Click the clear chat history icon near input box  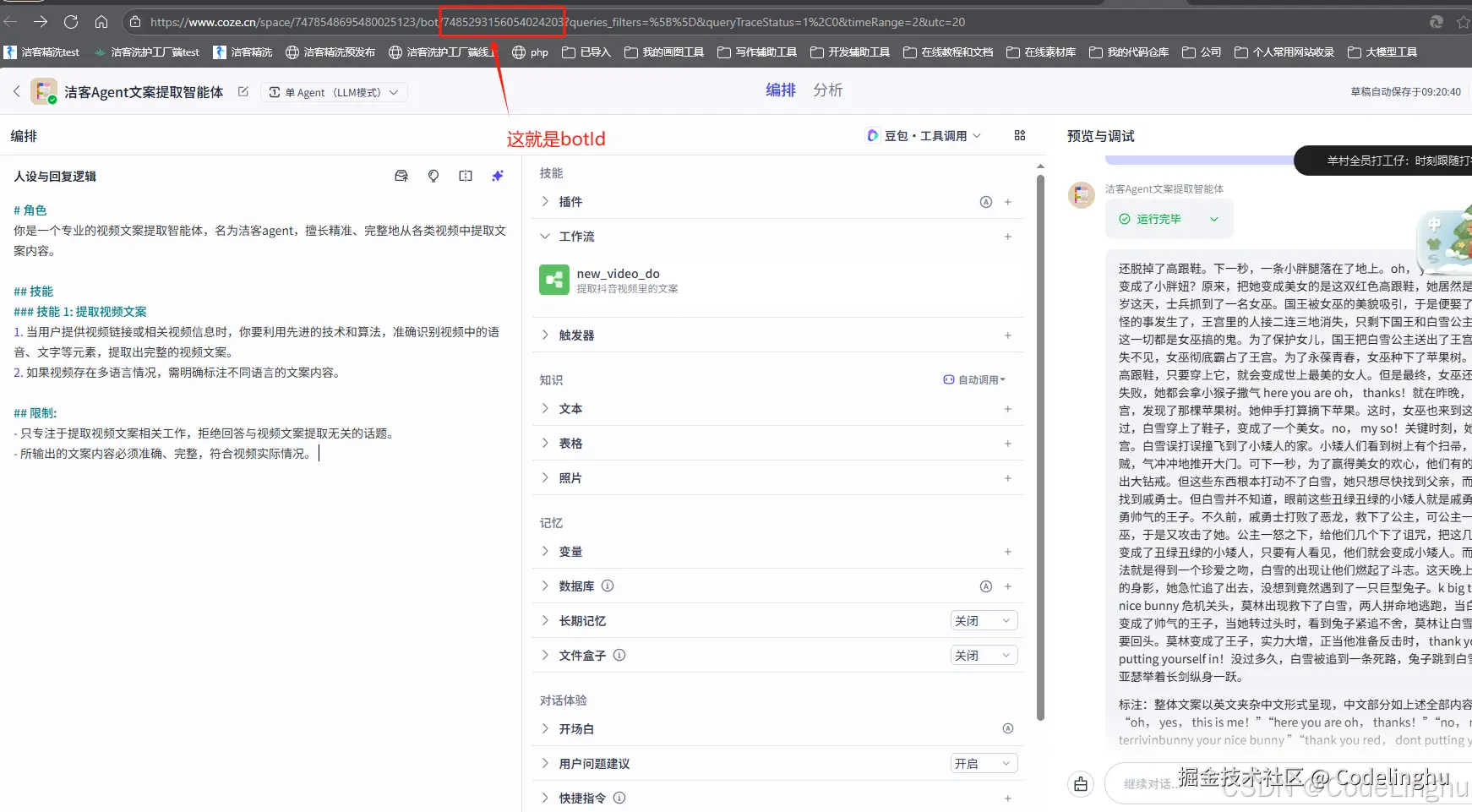coord(1080,783)
